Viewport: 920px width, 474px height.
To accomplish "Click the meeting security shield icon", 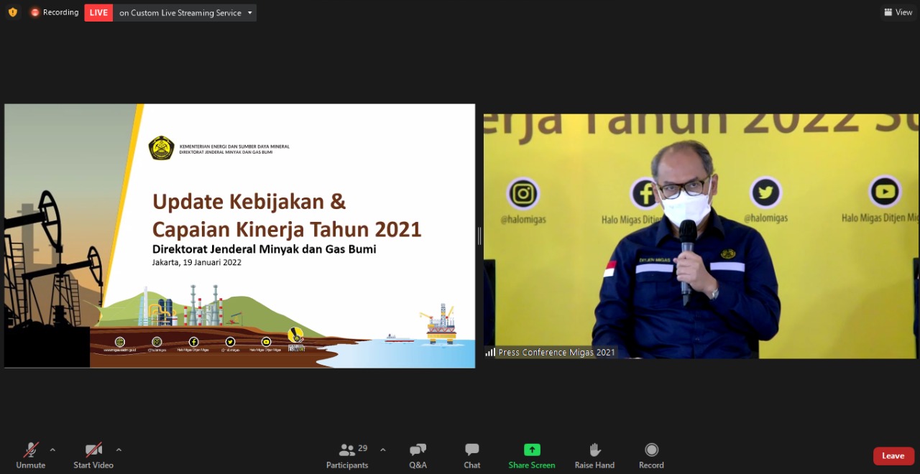I will click(x=12, y=11).
